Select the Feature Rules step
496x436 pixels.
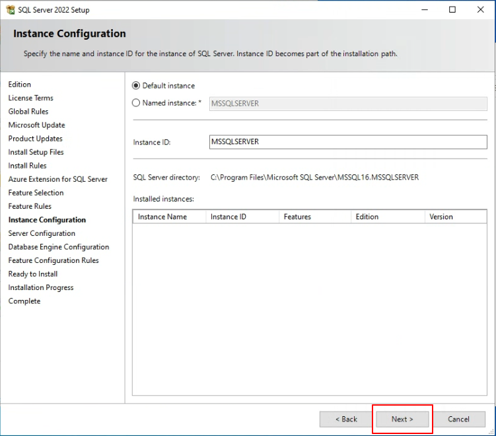pos(30,206)
